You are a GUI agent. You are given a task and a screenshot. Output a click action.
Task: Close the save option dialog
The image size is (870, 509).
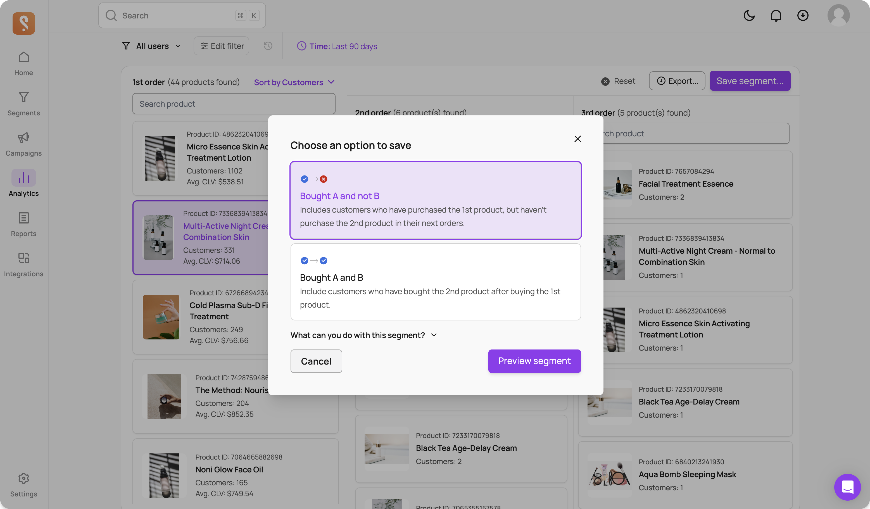tap(577, 139)
